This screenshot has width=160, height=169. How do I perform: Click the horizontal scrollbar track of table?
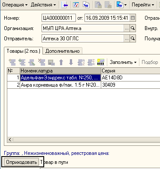pyautogui.click(x=86, y=139)
